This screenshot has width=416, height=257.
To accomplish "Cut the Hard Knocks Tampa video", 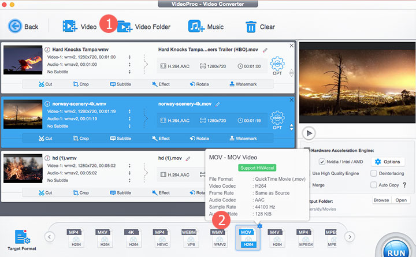I will click(x=46, y=84).
